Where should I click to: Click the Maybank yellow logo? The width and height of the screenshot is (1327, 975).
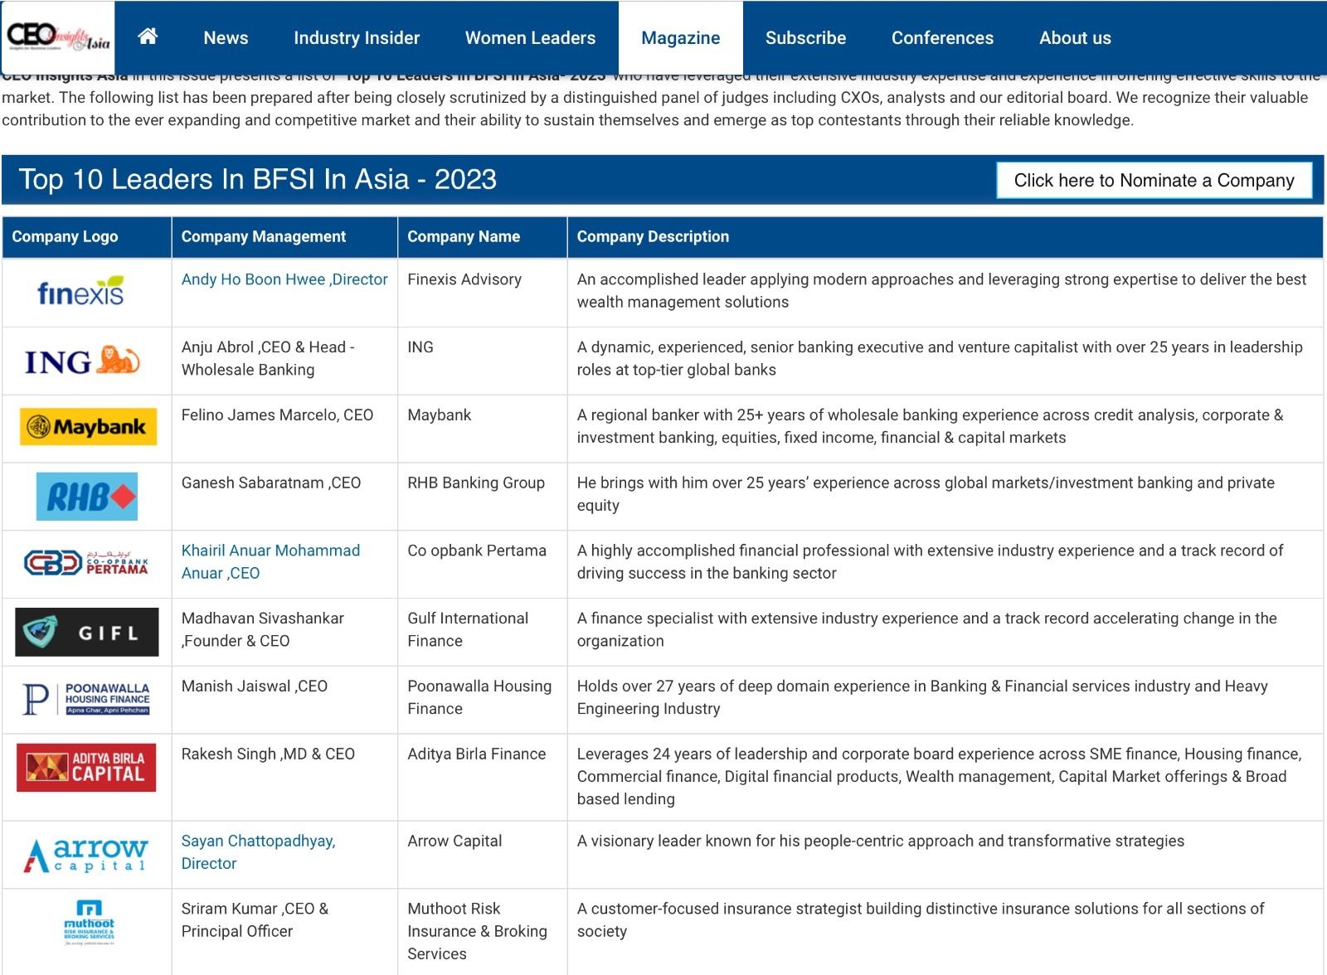[x=88, y=427]
